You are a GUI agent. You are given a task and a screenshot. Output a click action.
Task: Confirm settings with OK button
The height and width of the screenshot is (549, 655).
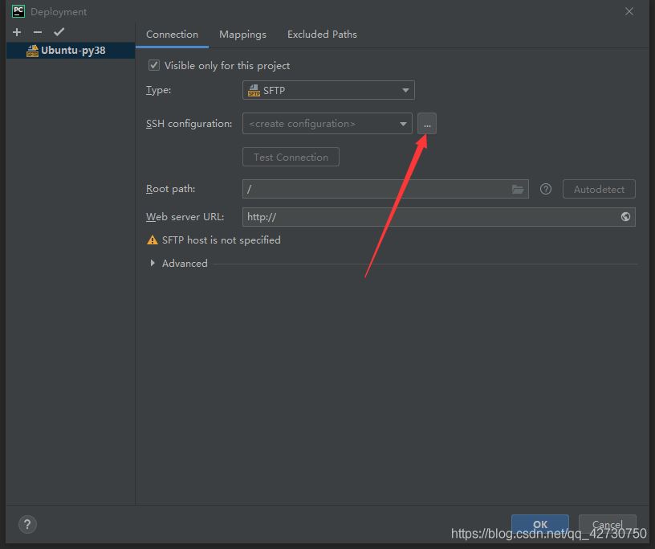pyautogui.click(x=539, y=524)
